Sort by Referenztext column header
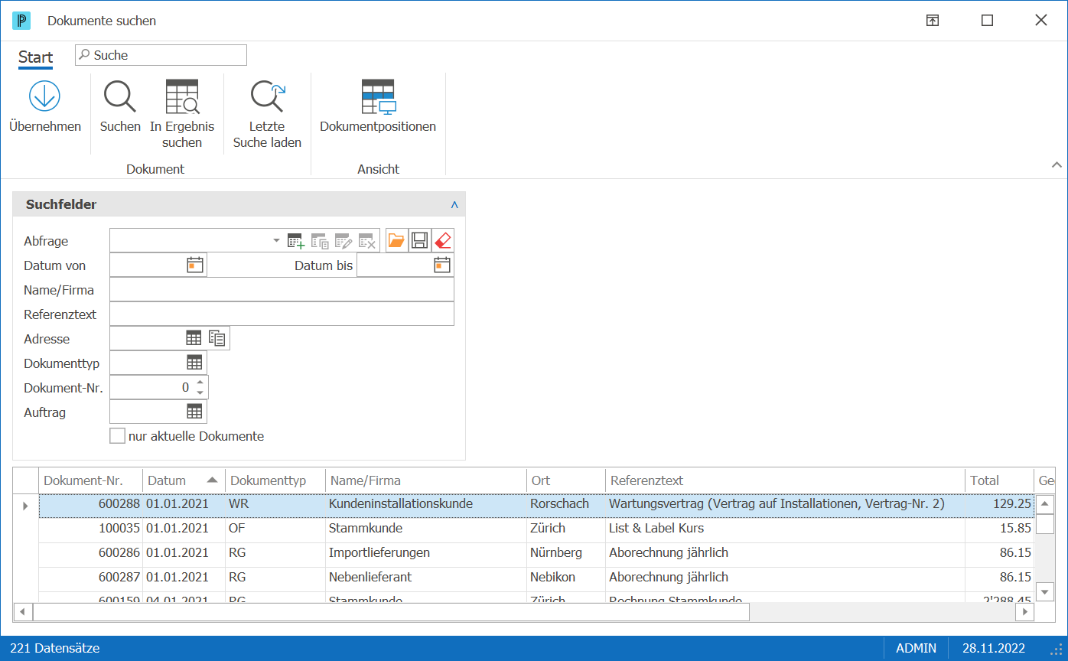 [x=785, y=480]
